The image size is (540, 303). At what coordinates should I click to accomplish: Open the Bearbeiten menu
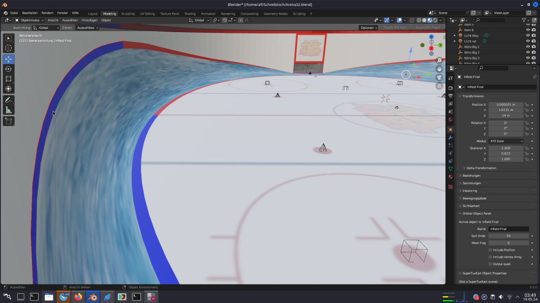pos(30,13)
